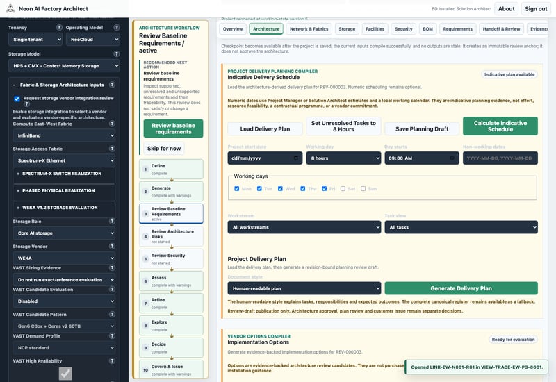Click Review baseline requirements green button
Viewport: 556px width, 382px height.
(173, 128)
